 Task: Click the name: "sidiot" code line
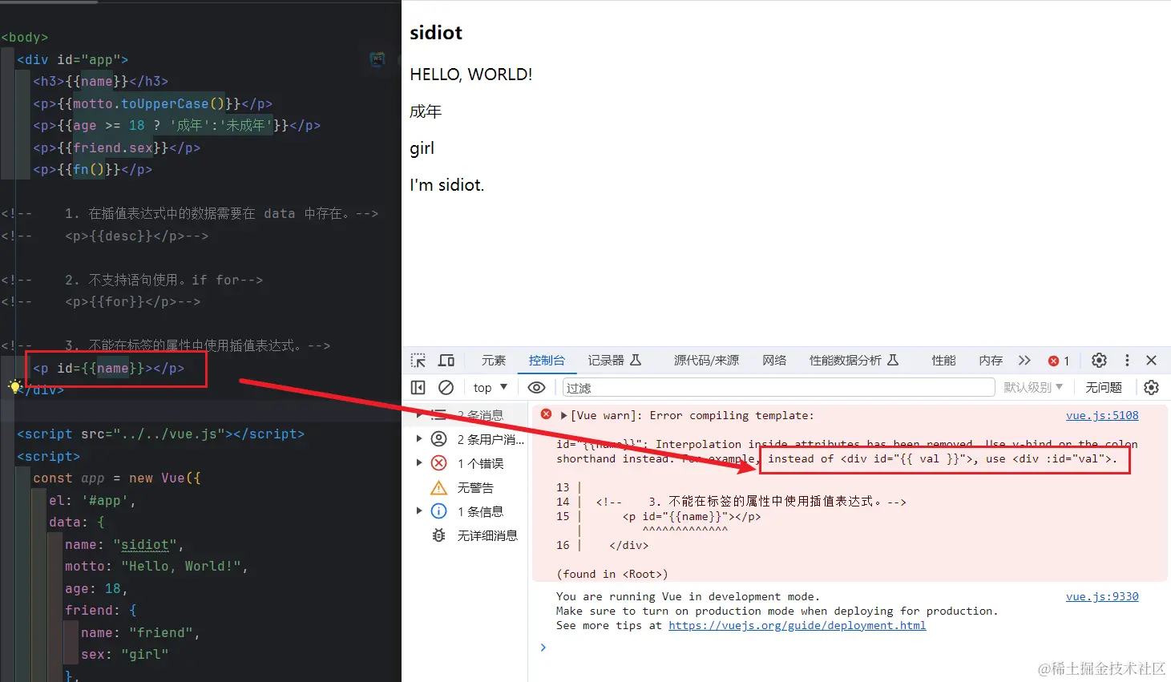point(124,544)
